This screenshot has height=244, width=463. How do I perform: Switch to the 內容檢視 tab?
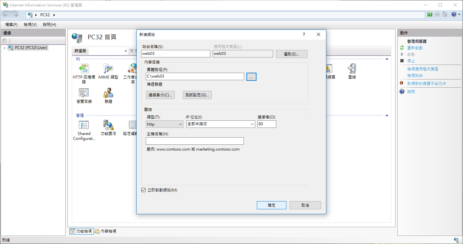(x=106, y=231)
